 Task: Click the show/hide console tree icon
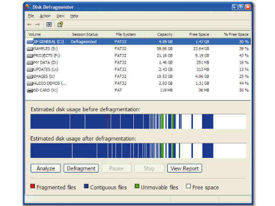pyautogui.click(x=49, y=24)
